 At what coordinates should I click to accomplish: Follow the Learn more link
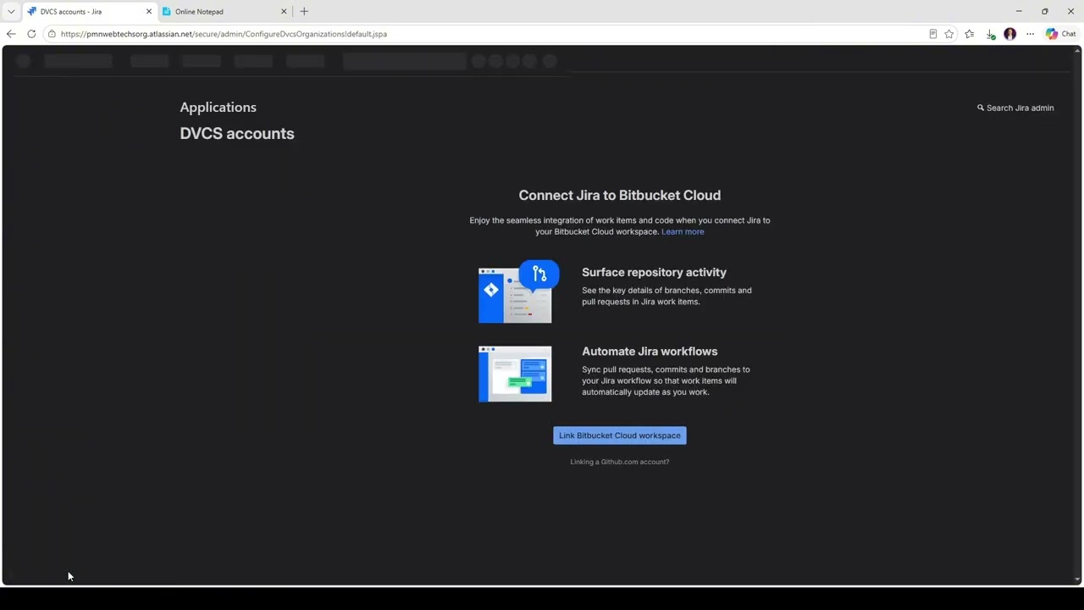coord(683,231)
